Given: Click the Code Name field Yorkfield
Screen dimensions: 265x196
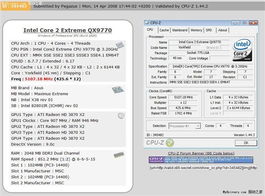Looking at the screenshot, I should click(184, 48).
